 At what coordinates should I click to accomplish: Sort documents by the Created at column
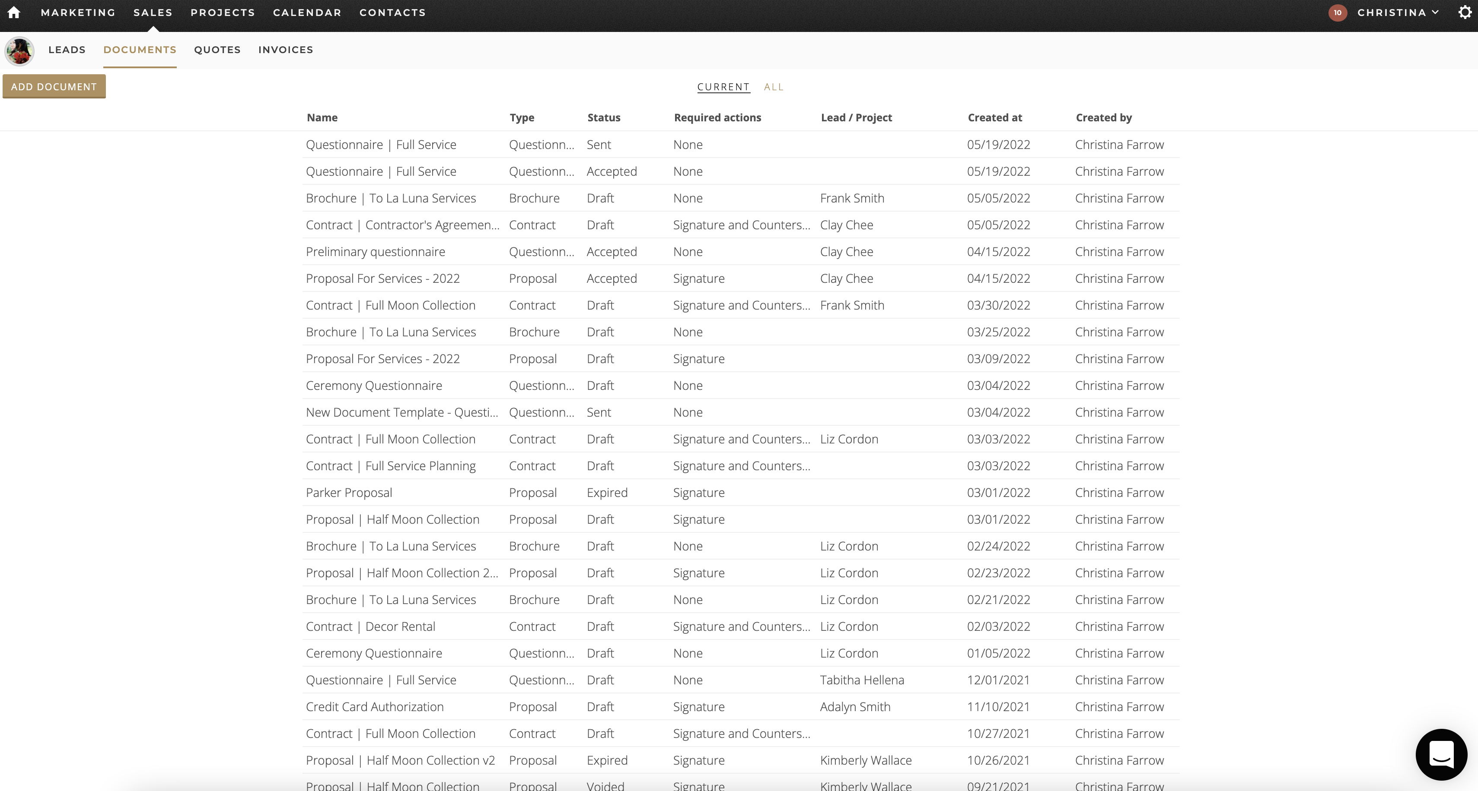pyautogui.click(x=994, y=117)
